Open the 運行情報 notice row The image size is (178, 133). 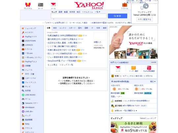[x=133, y=106]
